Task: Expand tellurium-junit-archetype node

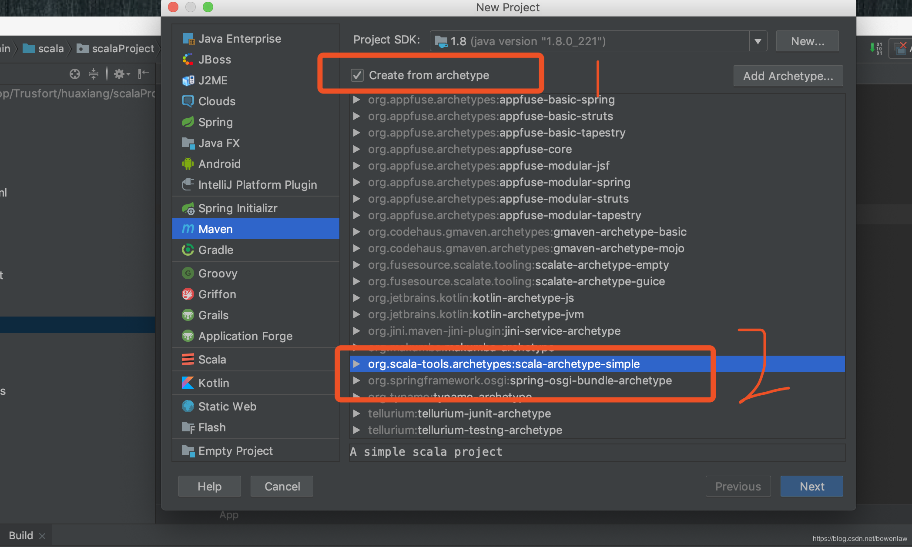Action: tap(357, 414)
